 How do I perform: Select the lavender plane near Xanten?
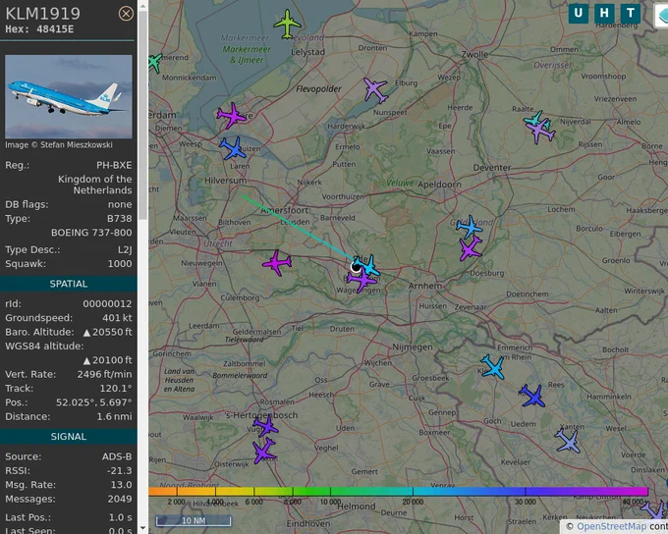568,441
